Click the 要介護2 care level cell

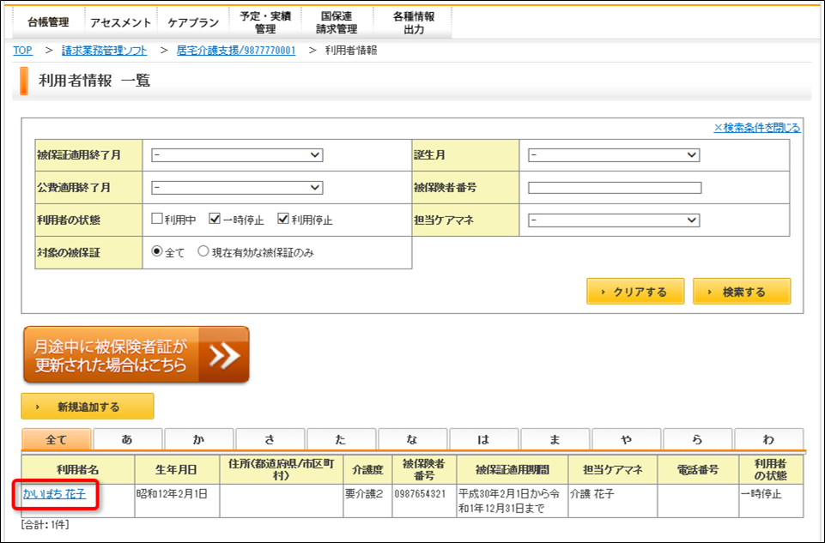click(x=367, y=501)
